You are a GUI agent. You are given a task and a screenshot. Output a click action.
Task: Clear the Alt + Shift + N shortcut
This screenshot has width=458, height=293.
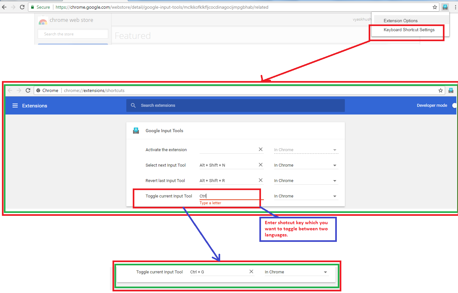(x=261, y=165)
